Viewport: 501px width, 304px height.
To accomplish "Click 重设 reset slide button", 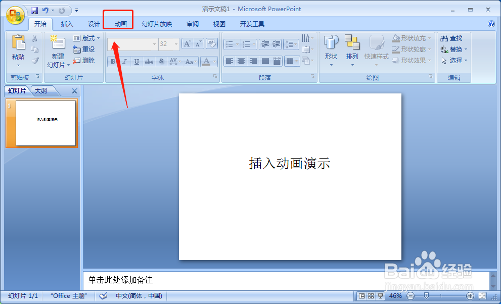I will click(84, 49).
